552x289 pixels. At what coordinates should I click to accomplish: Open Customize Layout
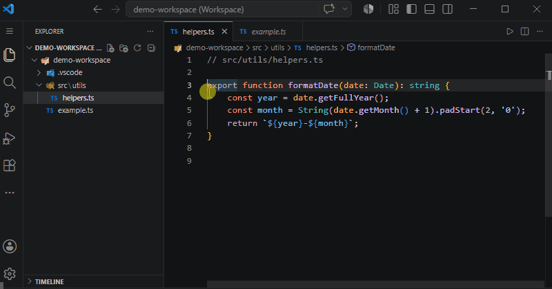pos(393,9)
